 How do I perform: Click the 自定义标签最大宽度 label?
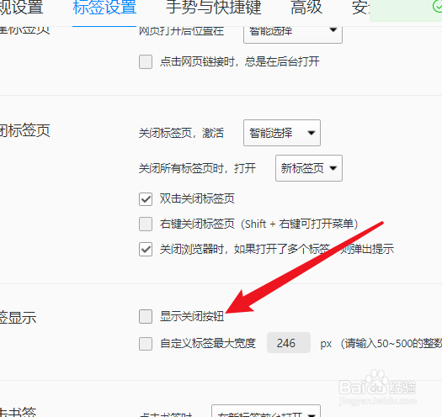coord(208,344)
